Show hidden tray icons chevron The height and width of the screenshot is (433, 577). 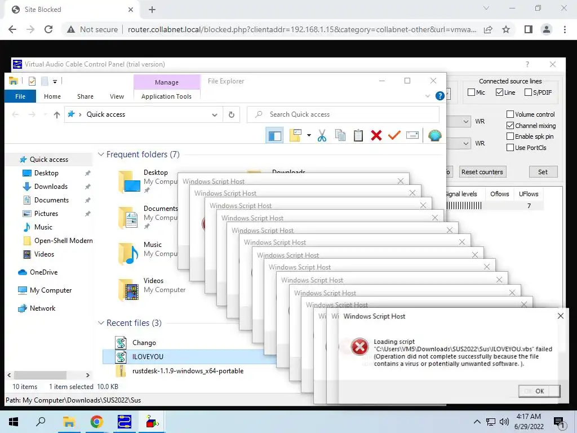pos(477,422)
